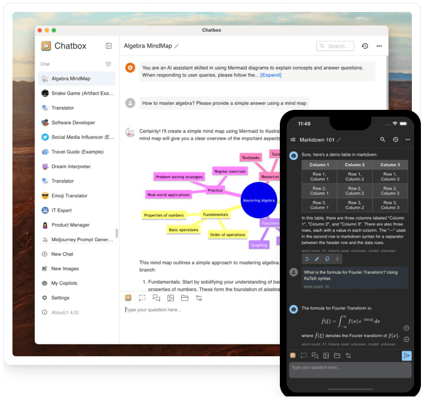
Task: Select the second Translator chat
Action: pos(76,181)
